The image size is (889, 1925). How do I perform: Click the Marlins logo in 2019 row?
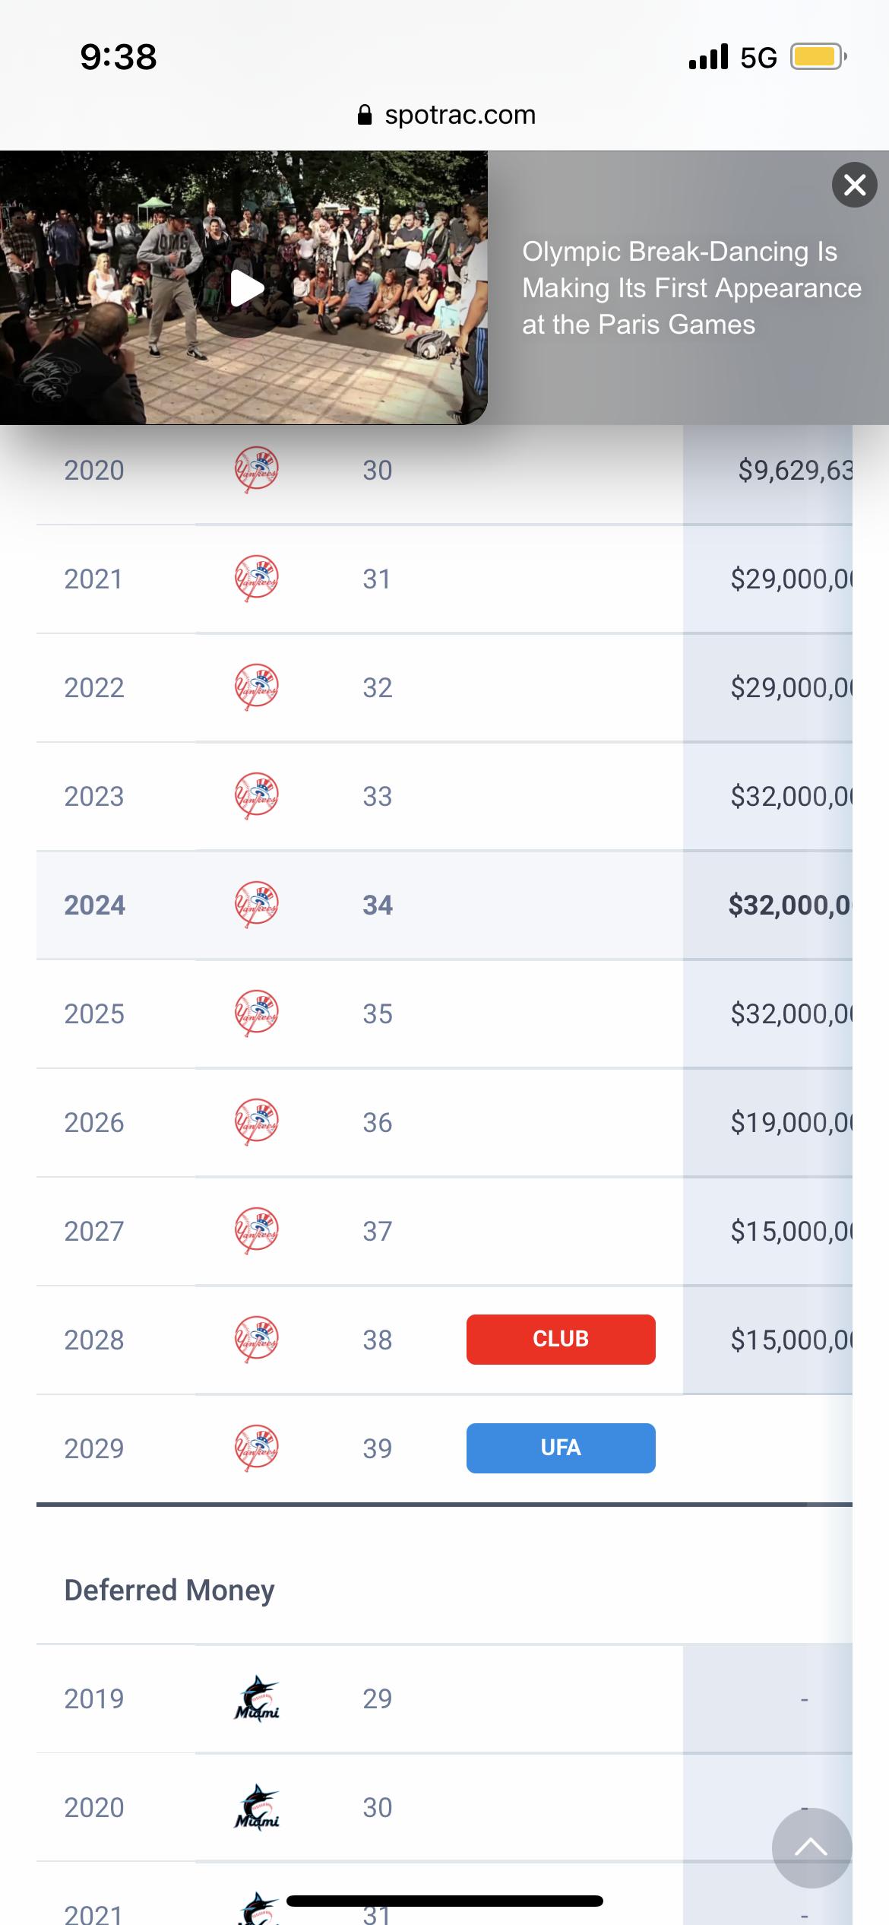[256, 1698]
